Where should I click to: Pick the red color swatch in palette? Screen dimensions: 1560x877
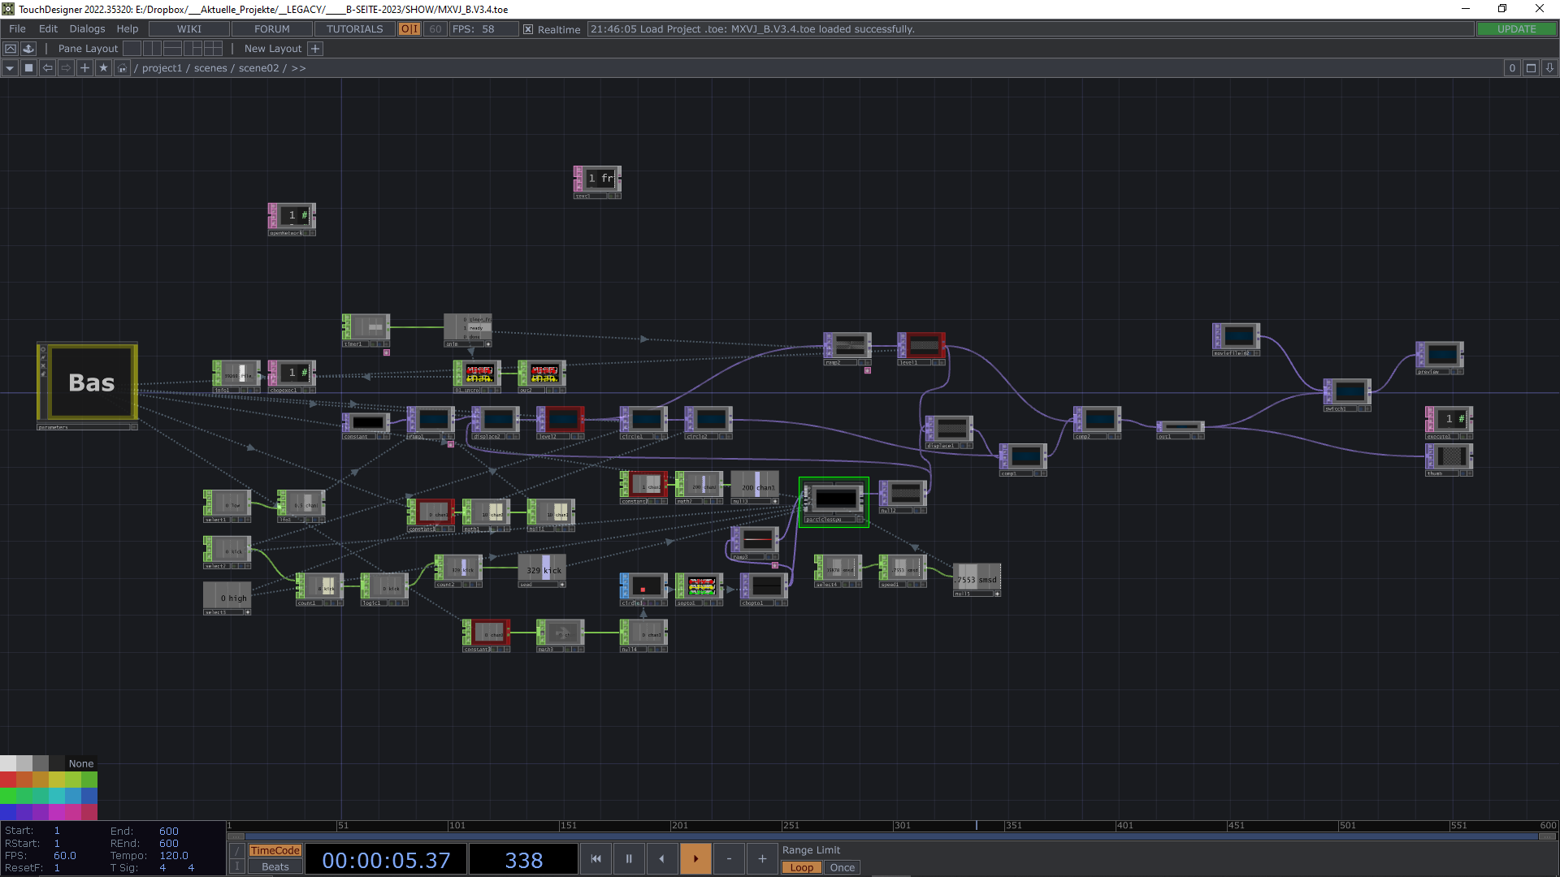point(8,780)
